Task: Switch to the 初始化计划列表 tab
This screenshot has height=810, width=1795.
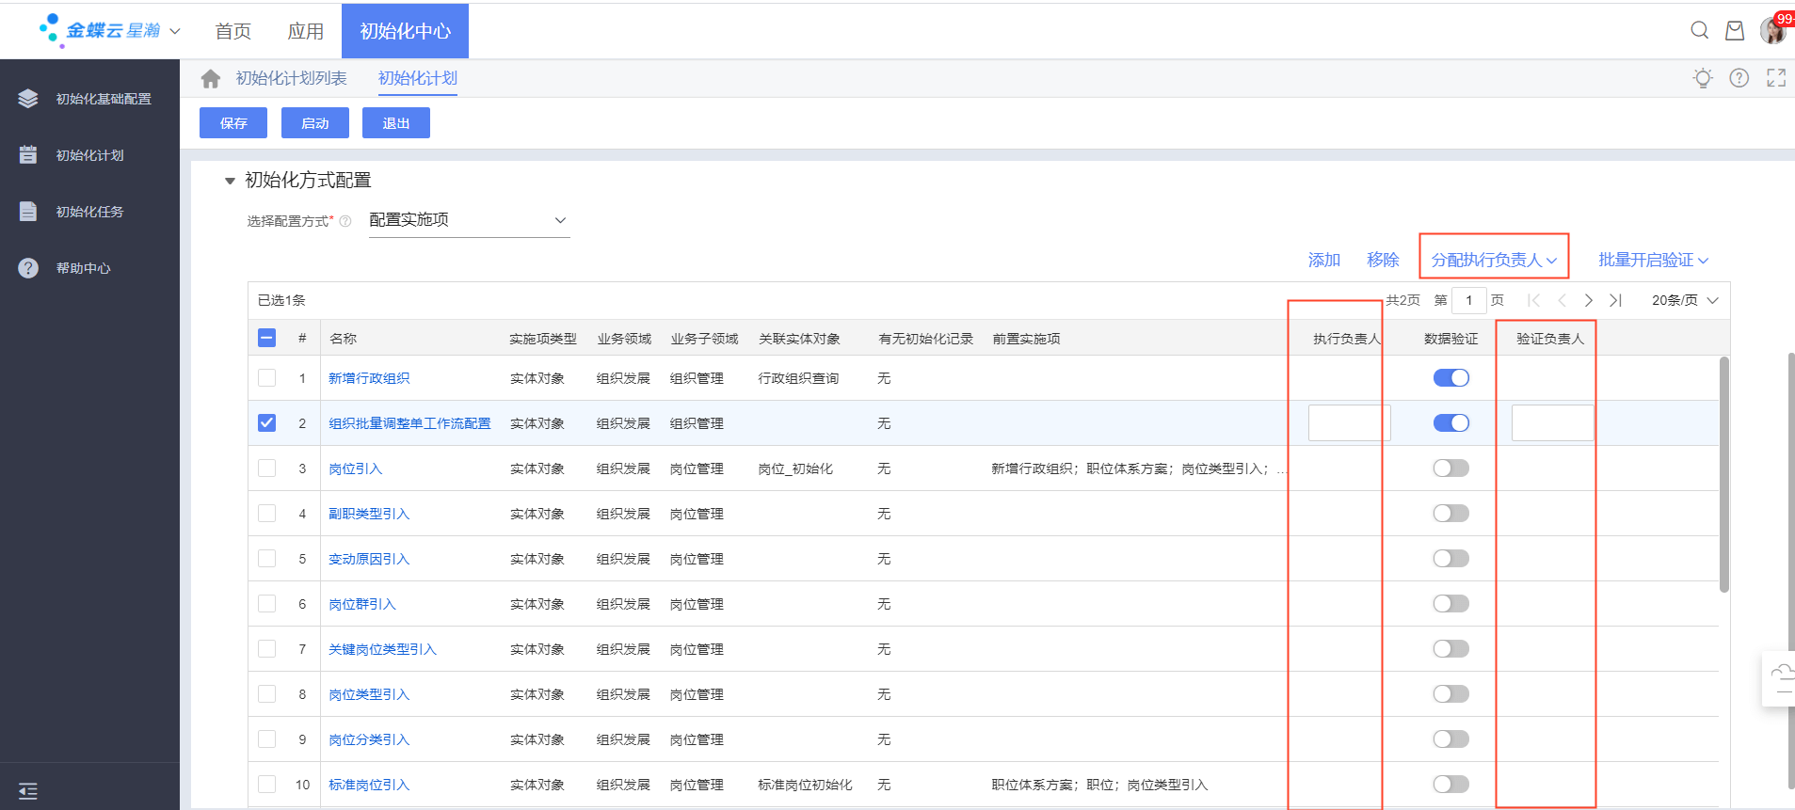Action: (x=291, y=78)
